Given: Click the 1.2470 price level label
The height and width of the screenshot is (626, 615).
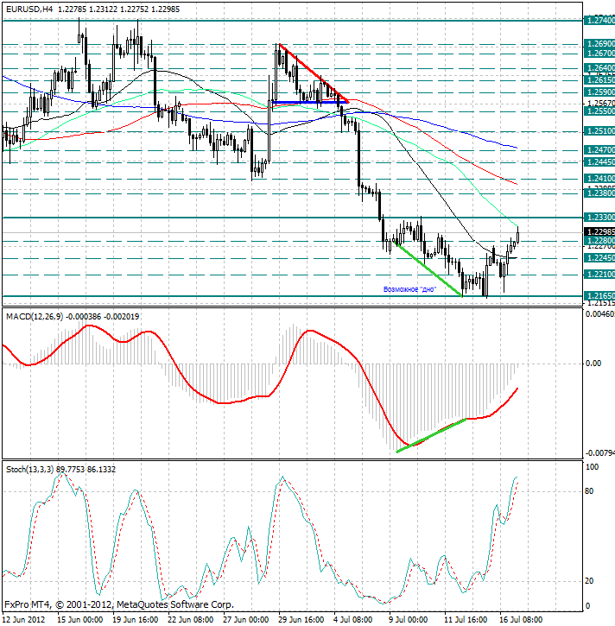Looking at the screenshot, I should (x=599, y=150).
